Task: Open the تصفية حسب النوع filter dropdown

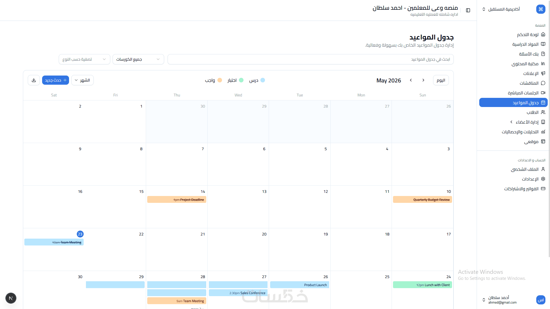Action: click(85, 59)
